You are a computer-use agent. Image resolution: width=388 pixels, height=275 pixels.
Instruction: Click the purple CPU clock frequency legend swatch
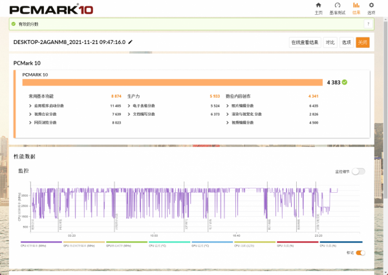pyautogui.click(x=40, y=243)
